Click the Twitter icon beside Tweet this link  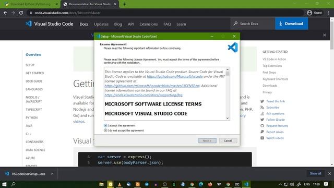pos(262,101)
